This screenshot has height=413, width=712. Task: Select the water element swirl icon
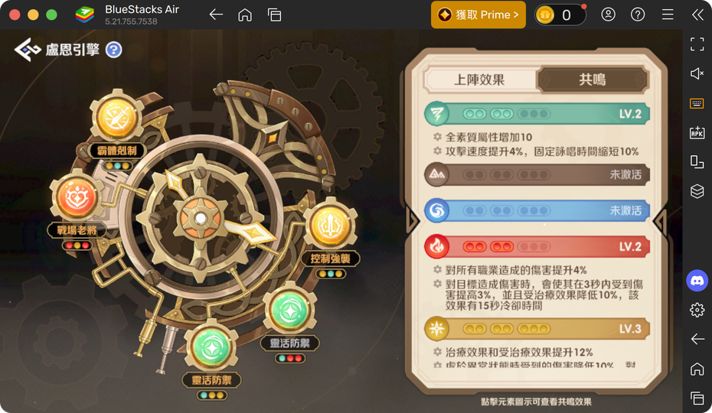(437, 210)
